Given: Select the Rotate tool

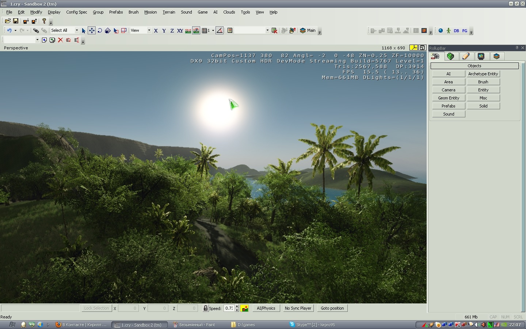Looking at the screenshot, I should click(x=100, y=31).
